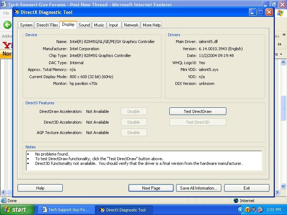Screen dimensions: 287x215
Task: Click the DirectX icon in dialog title bar
Action: tap(17, 12)
